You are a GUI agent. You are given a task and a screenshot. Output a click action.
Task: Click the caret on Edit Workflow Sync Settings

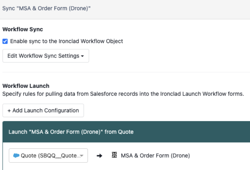82,56
